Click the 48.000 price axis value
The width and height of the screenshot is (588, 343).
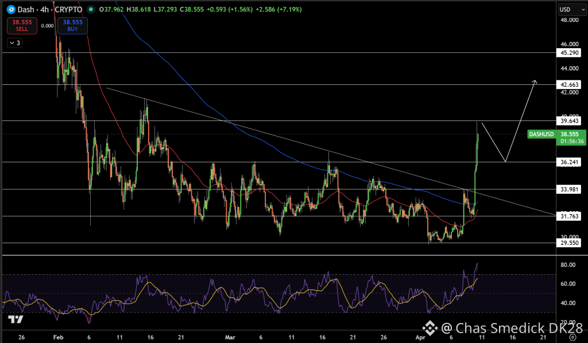click(569, 20)
